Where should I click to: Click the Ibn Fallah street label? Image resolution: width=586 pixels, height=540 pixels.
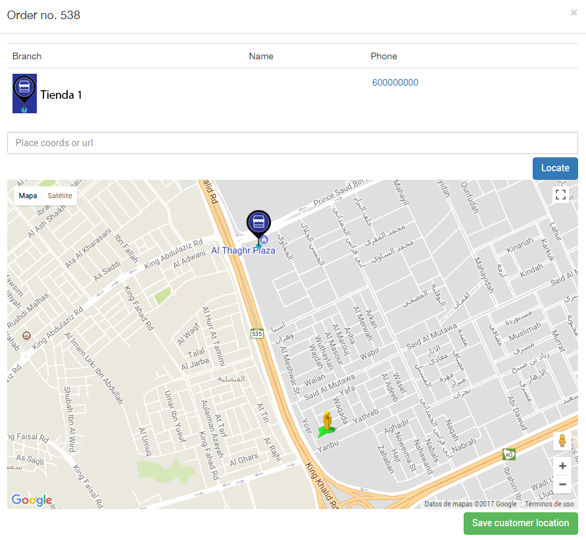tap(126, 248)
